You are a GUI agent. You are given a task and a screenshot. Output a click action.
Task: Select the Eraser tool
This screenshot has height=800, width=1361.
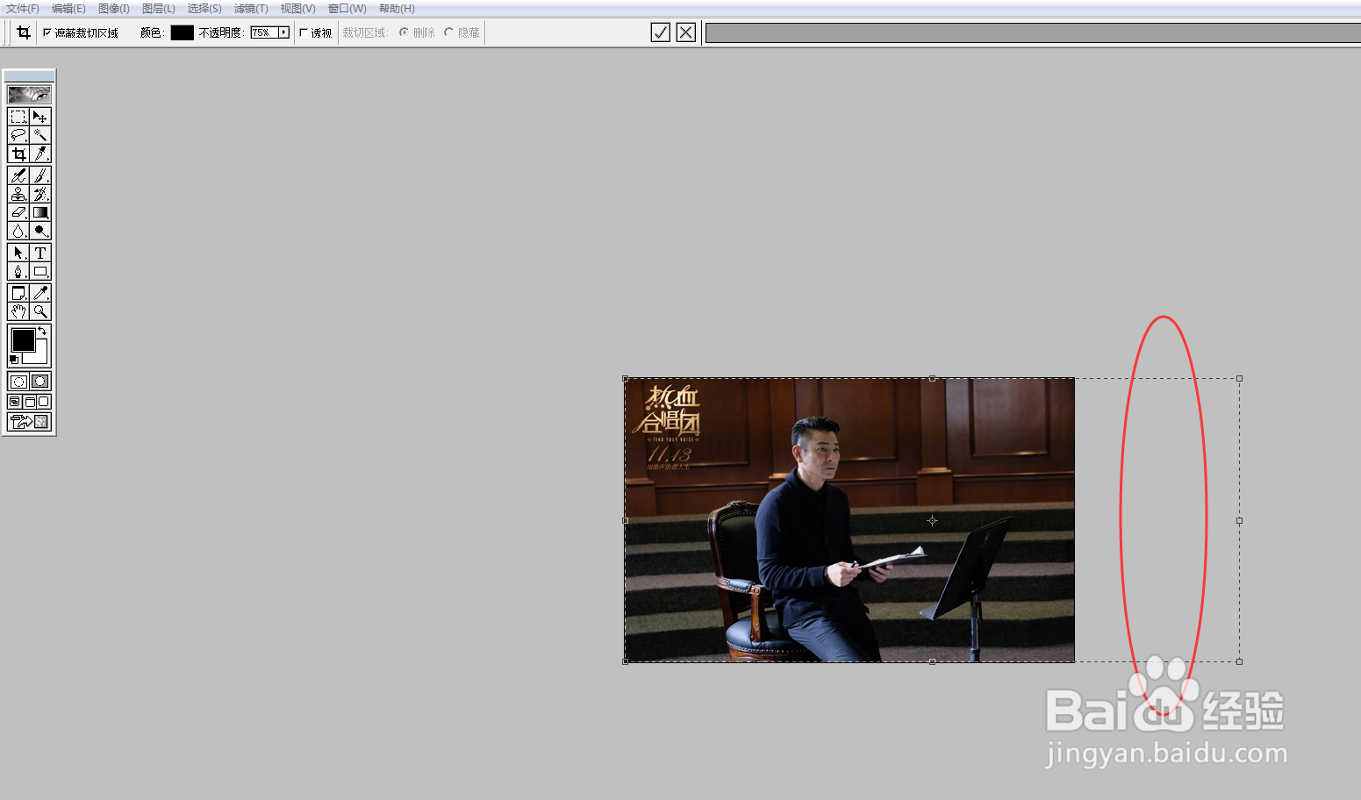click(18, 212)
